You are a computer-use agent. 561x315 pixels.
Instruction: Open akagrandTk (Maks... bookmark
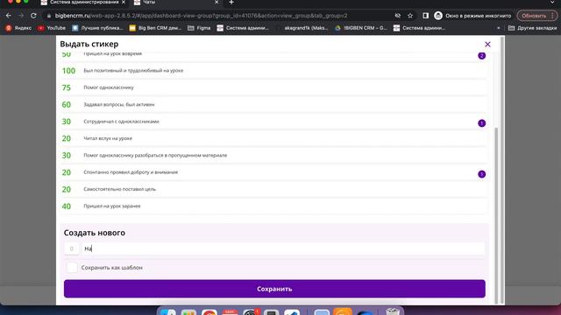pyautogui.click(x=306, y=28)
